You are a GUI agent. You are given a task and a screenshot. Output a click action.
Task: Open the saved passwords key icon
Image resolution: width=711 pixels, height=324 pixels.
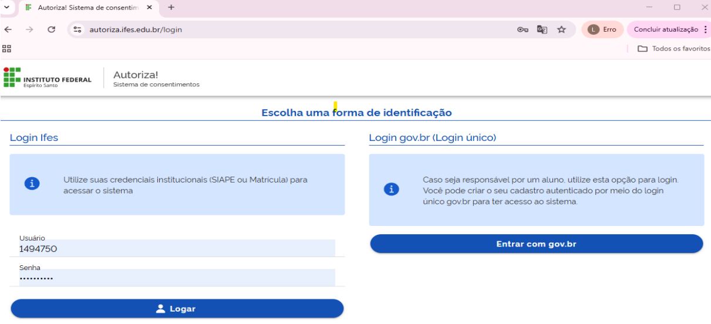pyautogui.click(x=522, y=29)
